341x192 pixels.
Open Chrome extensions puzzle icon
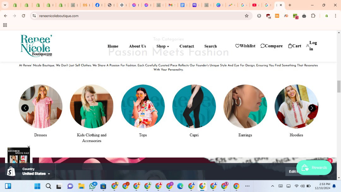(313, 16)
